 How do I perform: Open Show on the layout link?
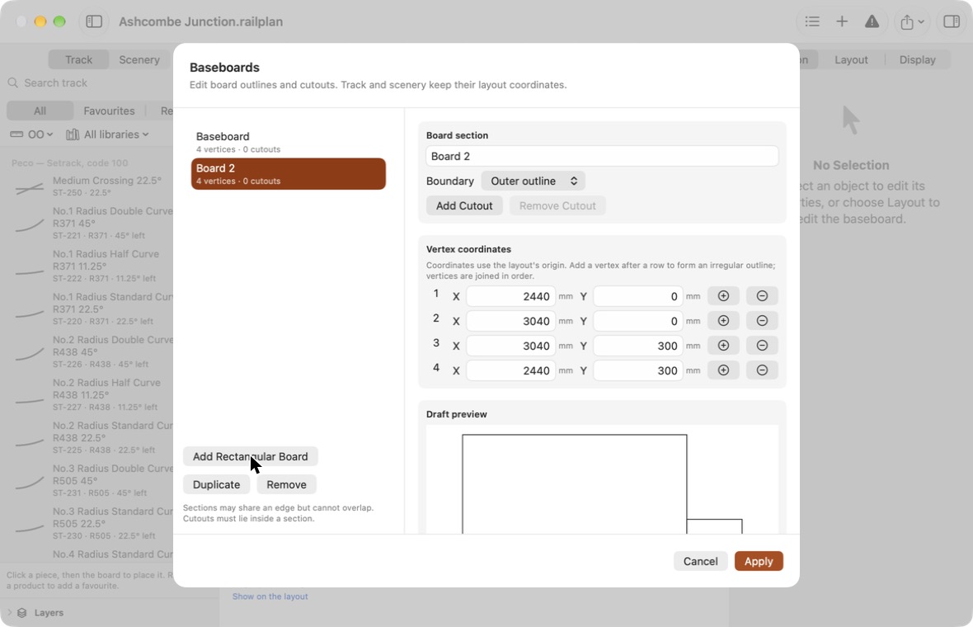pyautogui.click(x=270, y=596)
